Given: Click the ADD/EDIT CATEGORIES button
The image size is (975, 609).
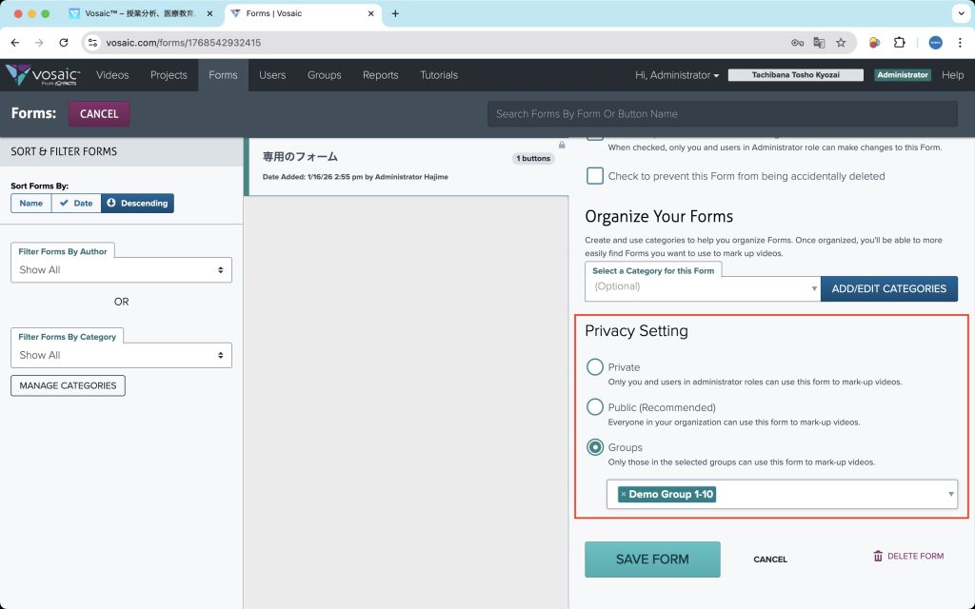Looking at the screenshot, I should point(888,288).
